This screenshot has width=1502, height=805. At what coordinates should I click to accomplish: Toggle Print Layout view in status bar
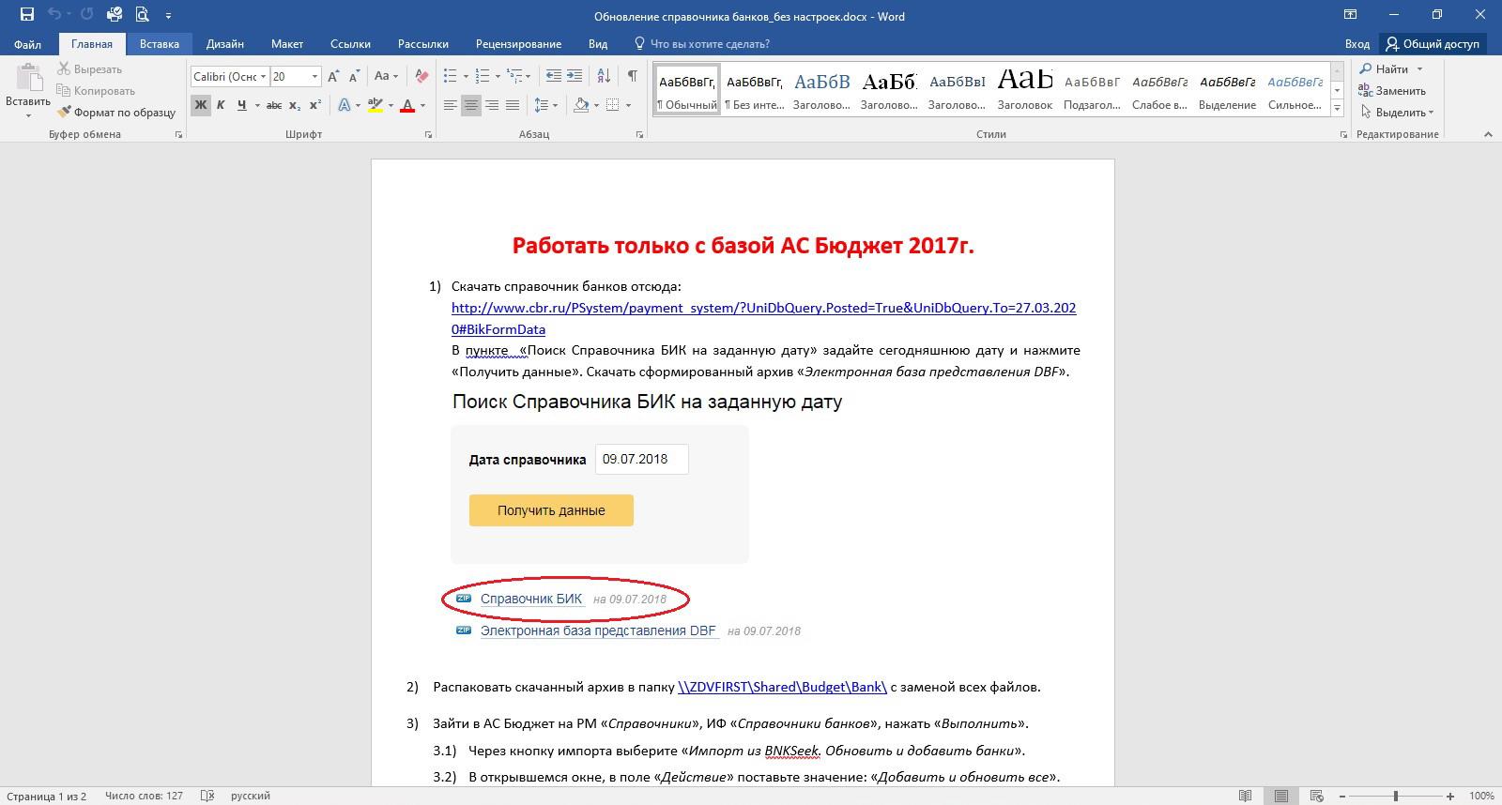click(x=1281, y=796)
